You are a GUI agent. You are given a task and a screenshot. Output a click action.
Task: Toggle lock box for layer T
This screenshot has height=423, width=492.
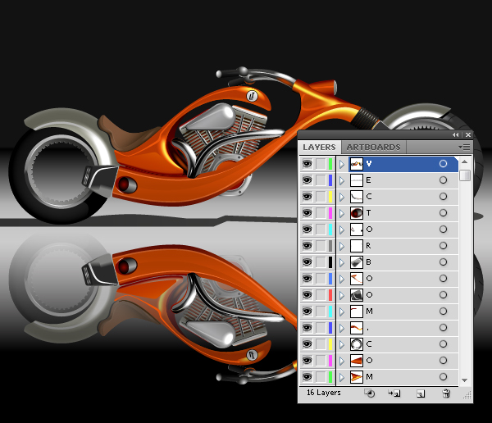(x=321, y=212)
